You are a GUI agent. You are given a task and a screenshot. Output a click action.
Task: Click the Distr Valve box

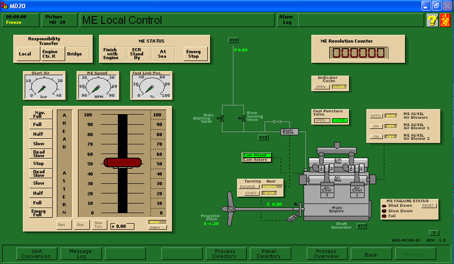pyautogui.click(x=289, y=132)
